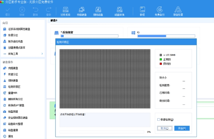
Task: Click the scan log text area
Action: coord(105,120)
